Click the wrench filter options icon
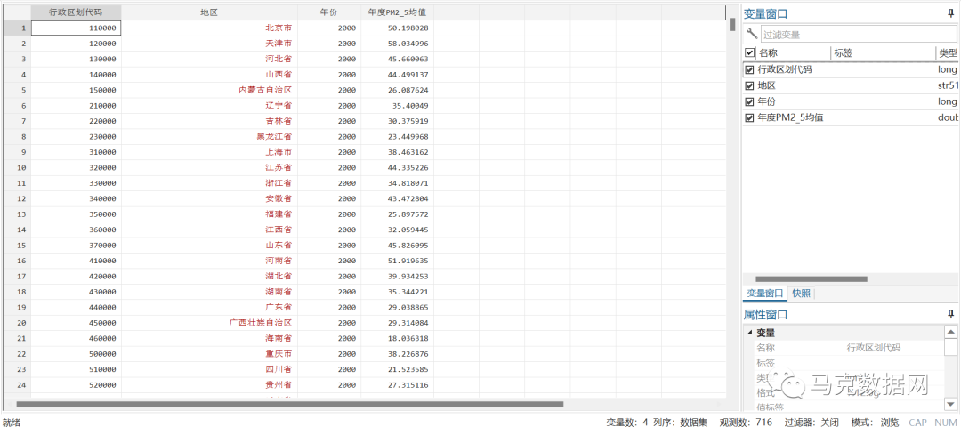 tap(751, 35)
